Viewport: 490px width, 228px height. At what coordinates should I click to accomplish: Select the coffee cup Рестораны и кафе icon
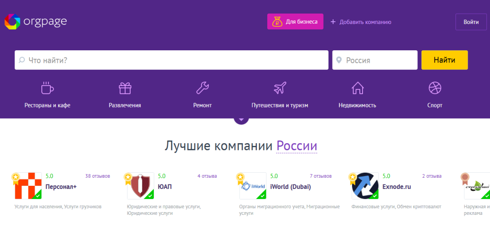[47, 88]
